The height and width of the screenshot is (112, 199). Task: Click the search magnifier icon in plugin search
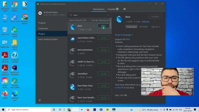(71, 15)
